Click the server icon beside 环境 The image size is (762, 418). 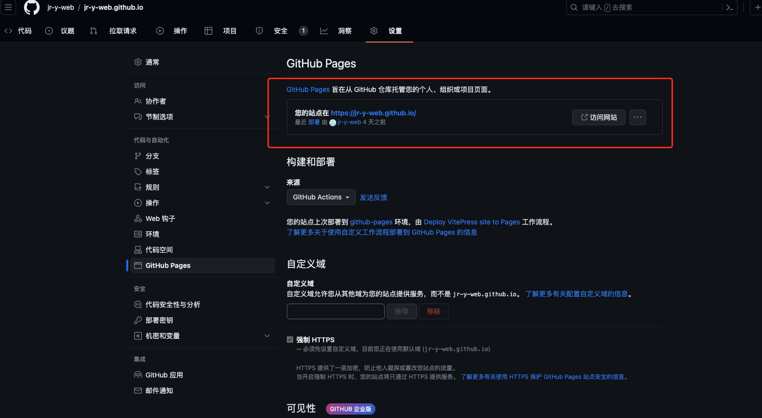tap(138, 234)
